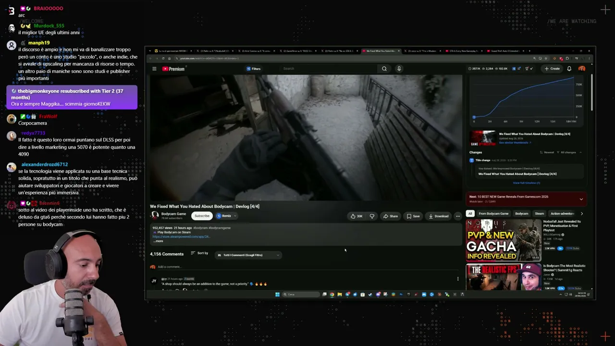Viewport: 615px width, 346px height.
Task: Open the Sort by comments menu
Action: [199, 253]
